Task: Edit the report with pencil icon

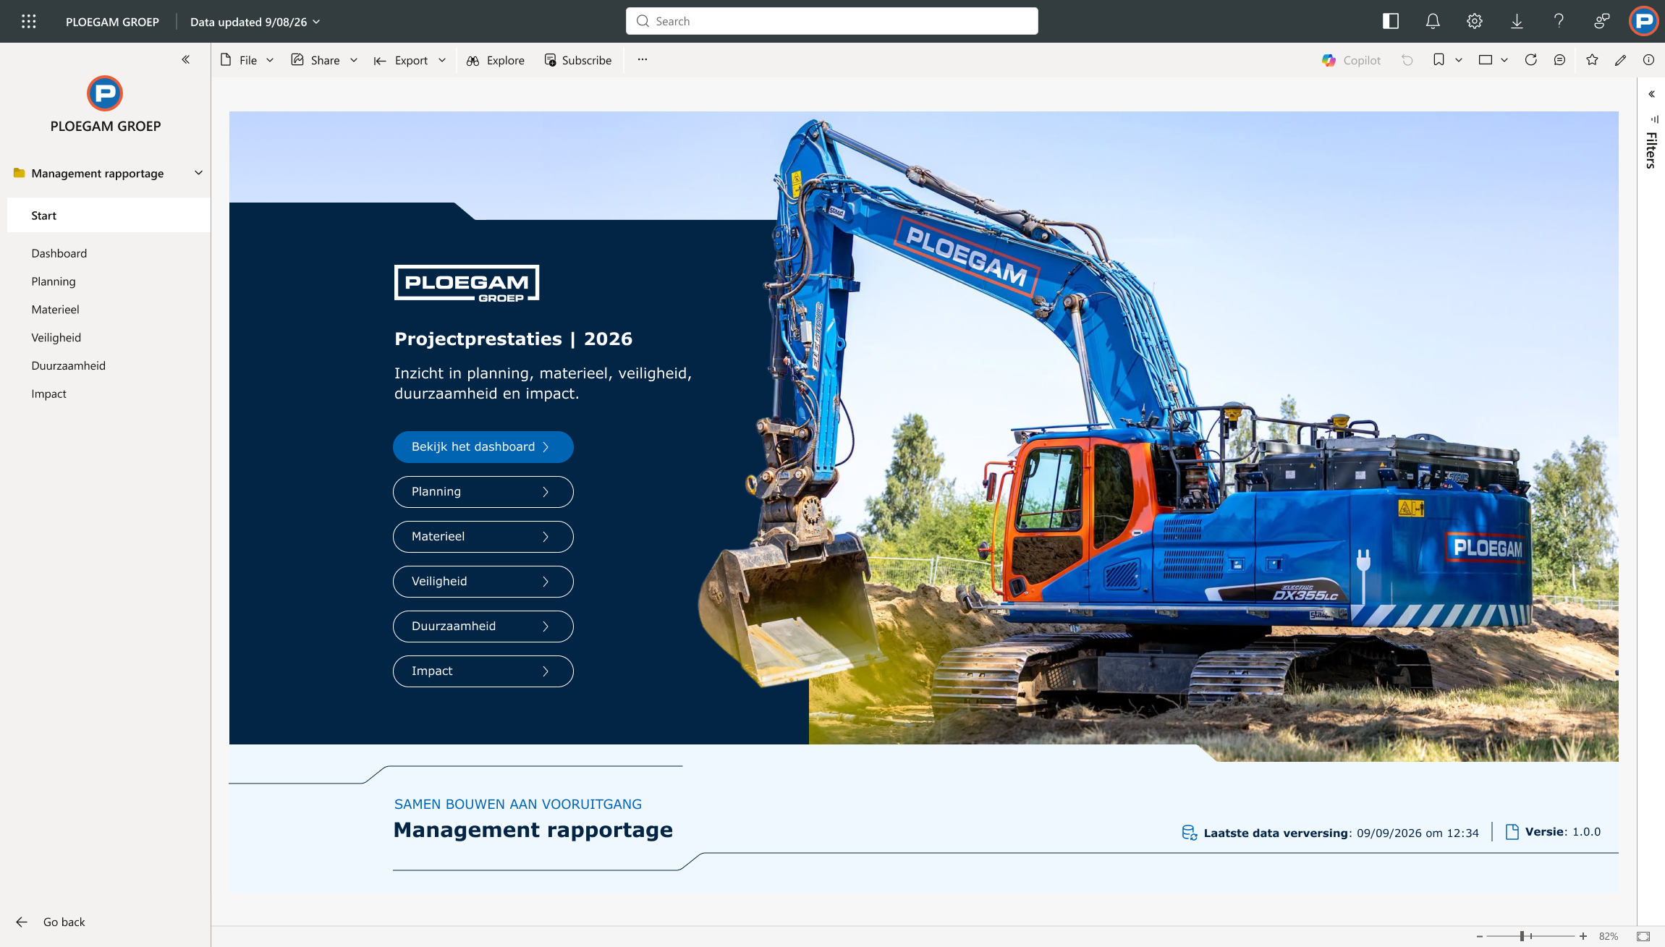Action: tap(1621, 60)
